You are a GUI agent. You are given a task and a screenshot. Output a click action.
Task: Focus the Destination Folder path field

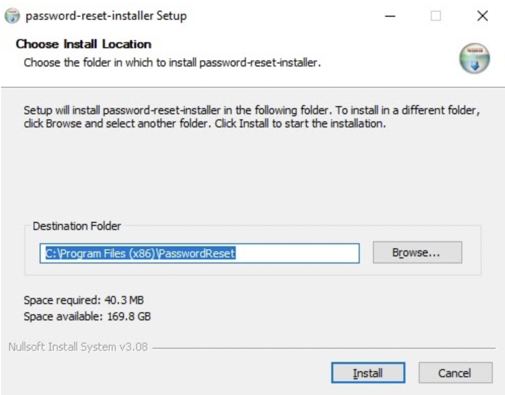(x=199, y=253)
